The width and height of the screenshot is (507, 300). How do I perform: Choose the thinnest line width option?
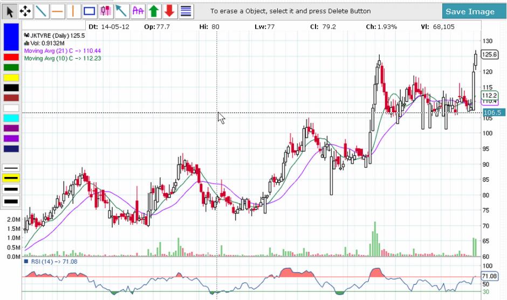tap(11, 168)
